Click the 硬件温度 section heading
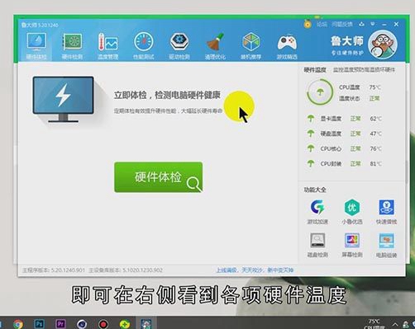This screenshot has width=415, height=329. point(315,70)
